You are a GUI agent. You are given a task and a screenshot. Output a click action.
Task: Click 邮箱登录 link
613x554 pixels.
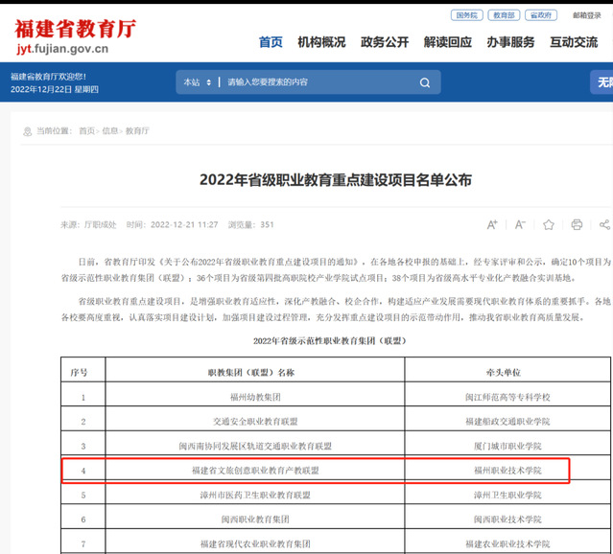coord(588,15)
